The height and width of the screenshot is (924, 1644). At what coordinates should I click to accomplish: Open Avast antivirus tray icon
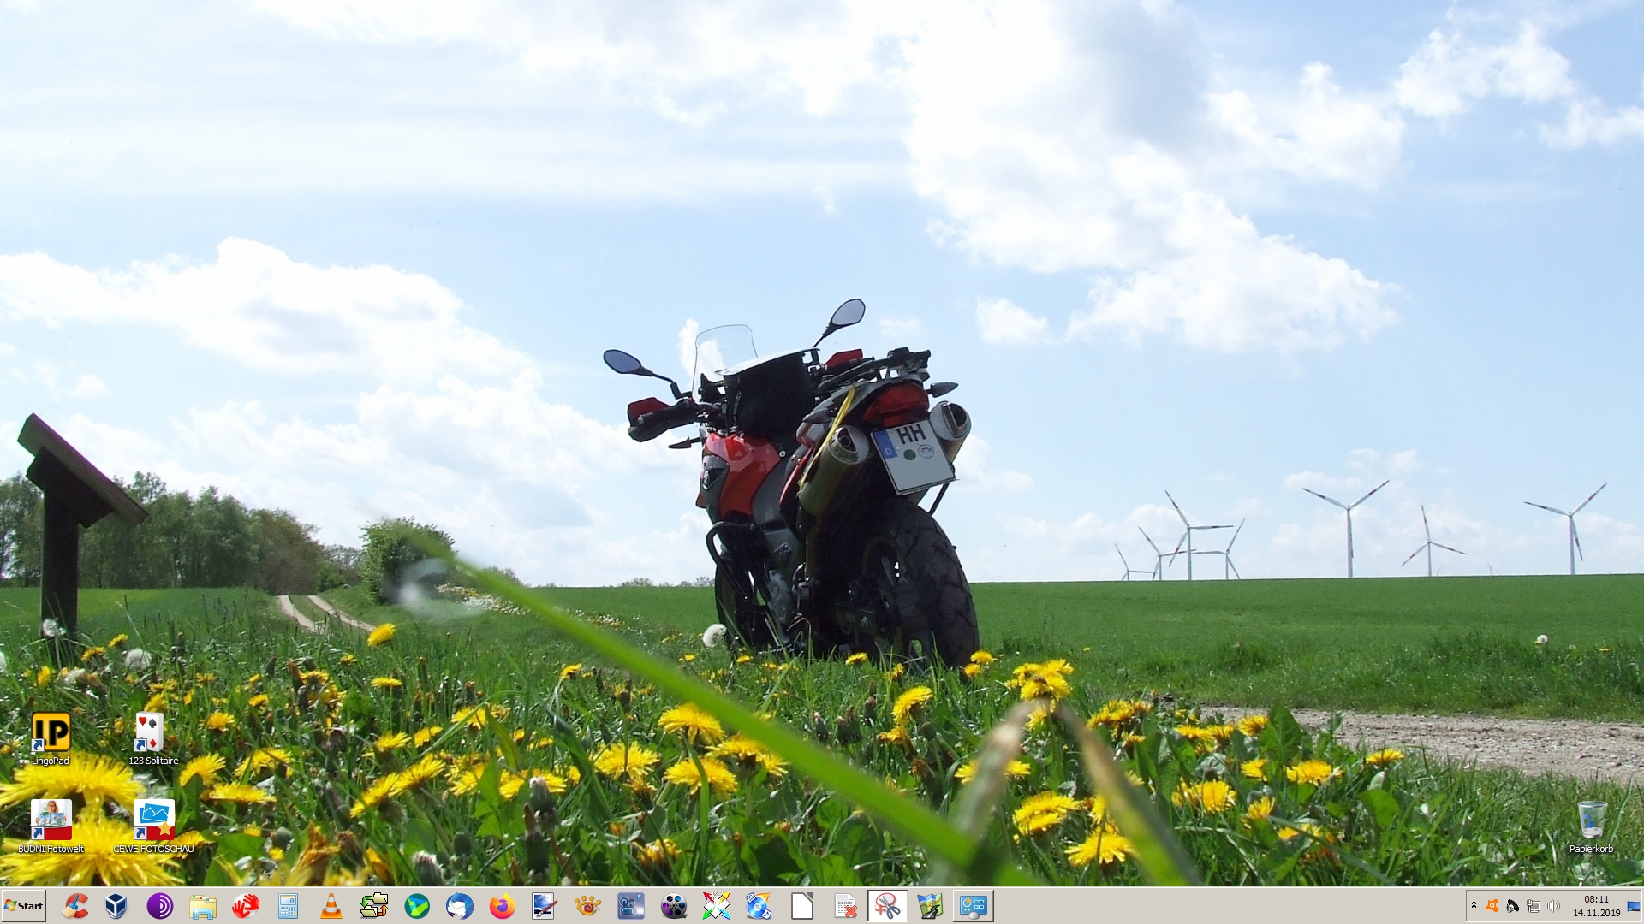coord(1492,906)
